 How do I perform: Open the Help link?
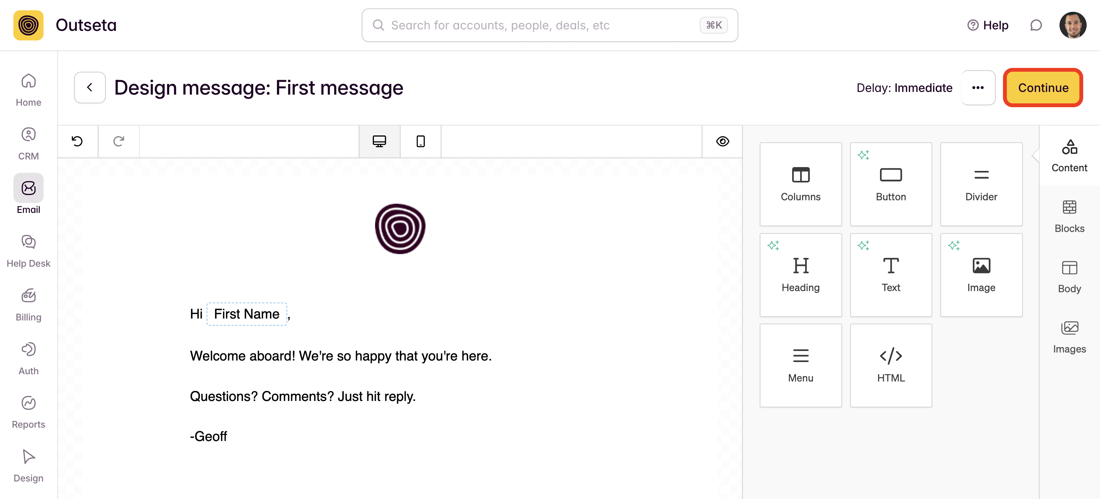pos(988,26)
